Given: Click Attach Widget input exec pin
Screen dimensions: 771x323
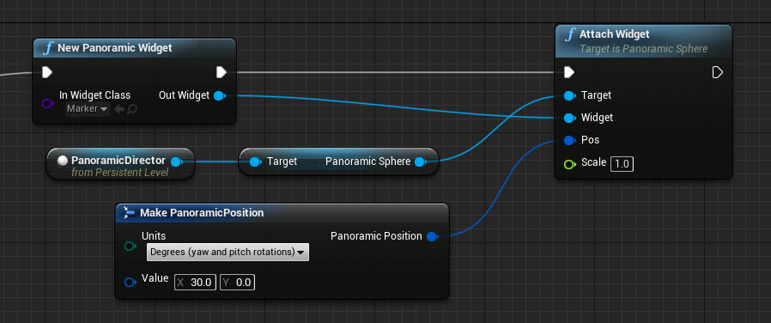Looking at the screenshot, I should click(x=569, y=73).
